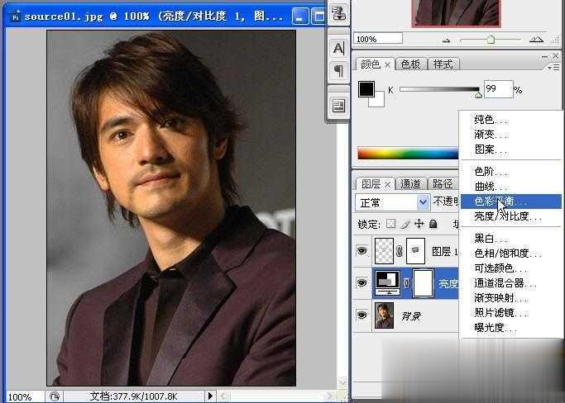This screenshot has height=403, width=565.
Task: Toggle visibility of brightness/contrast adjustment layer
Action: tap(362, 282)
